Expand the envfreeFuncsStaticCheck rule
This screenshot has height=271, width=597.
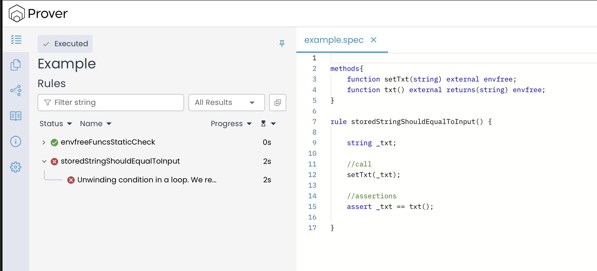[x=44, y=142]
